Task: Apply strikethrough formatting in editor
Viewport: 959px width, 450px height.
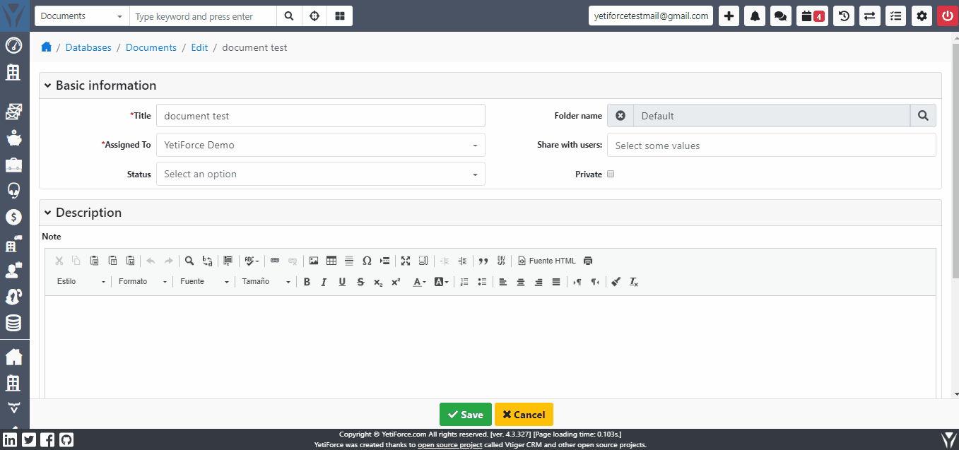Action: coord(360,282)
